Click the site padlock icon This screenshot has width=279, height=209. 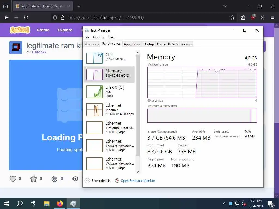[x=63, y=18]
